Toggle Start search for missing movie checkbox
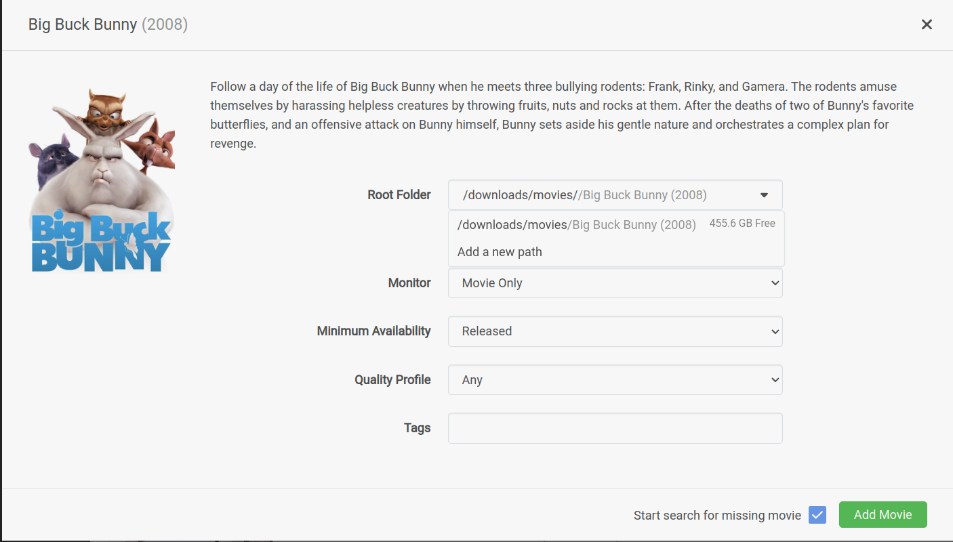This screenshot has width=953, height=542. click(817, 515)
